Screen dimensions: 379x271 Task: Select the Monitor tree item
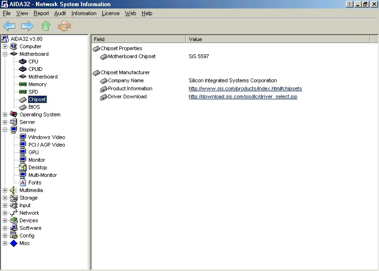tap(36, 160)
